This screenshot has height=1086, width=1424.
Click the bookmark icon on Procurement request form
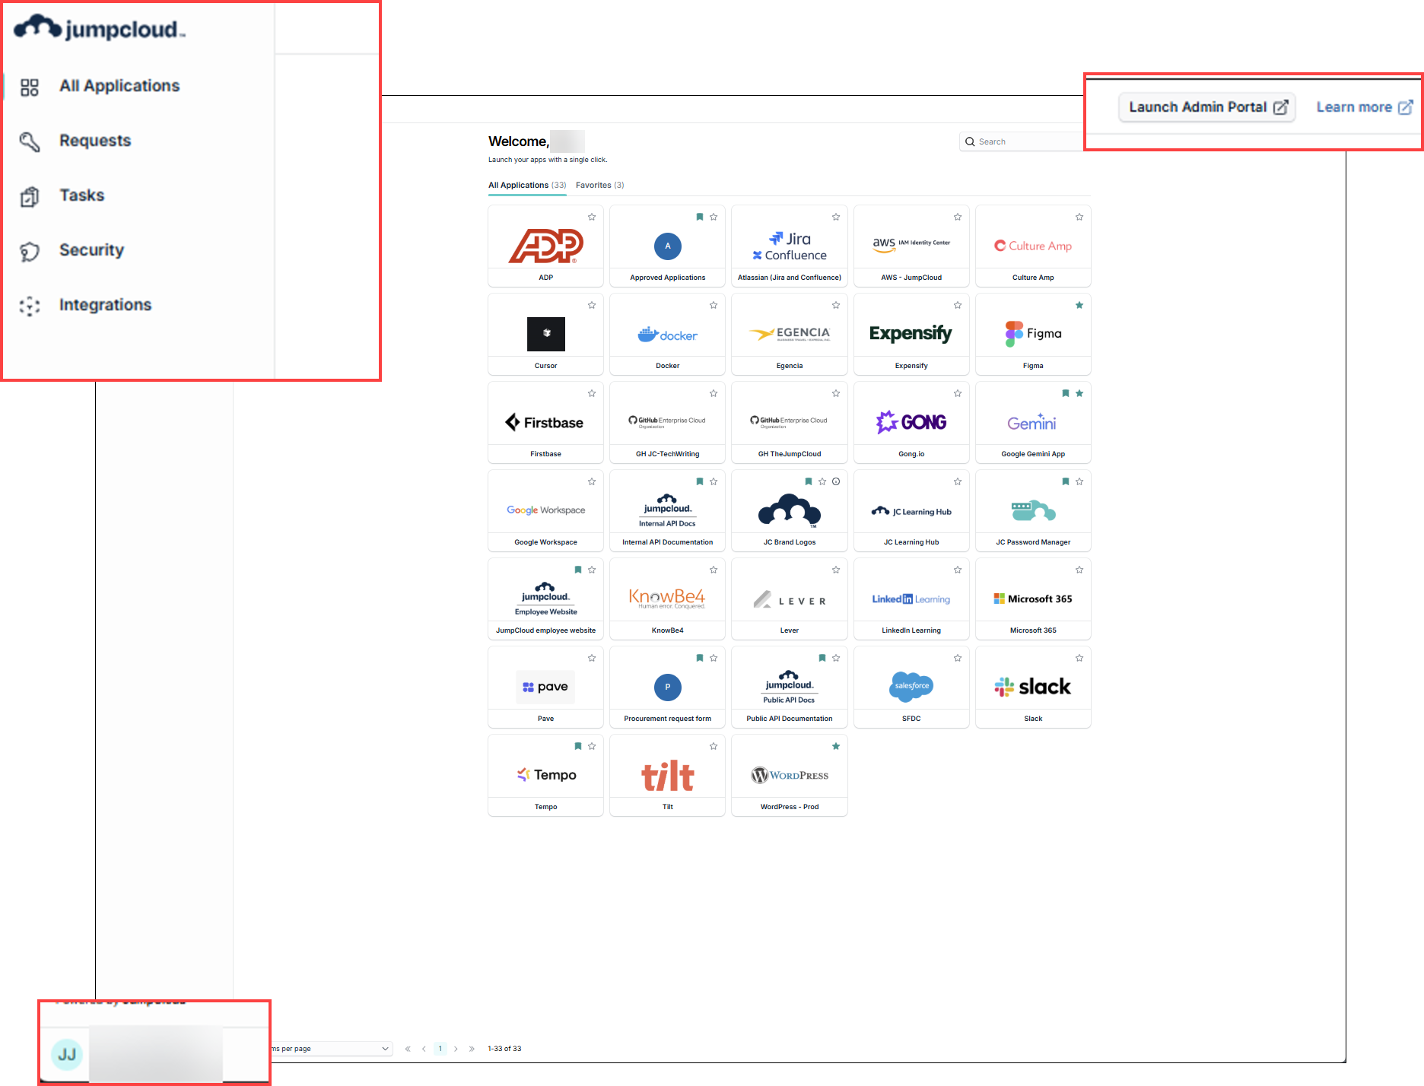click(x=700, y=658)
